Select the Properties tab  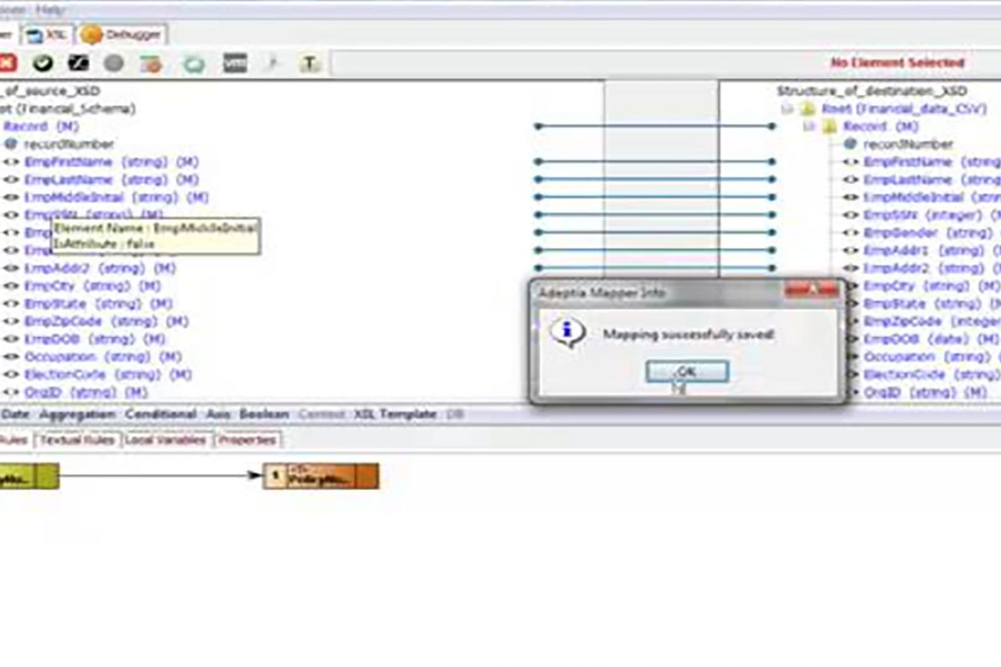pyautogui.click(x=247, y=440)
